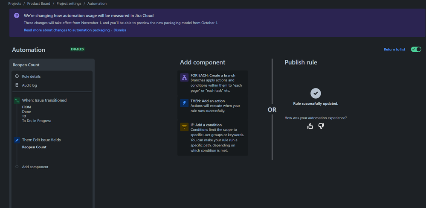This screenshot has width=426, height=208.
Task: Click the purple question mark banner icon
Action: pos(17,15)
